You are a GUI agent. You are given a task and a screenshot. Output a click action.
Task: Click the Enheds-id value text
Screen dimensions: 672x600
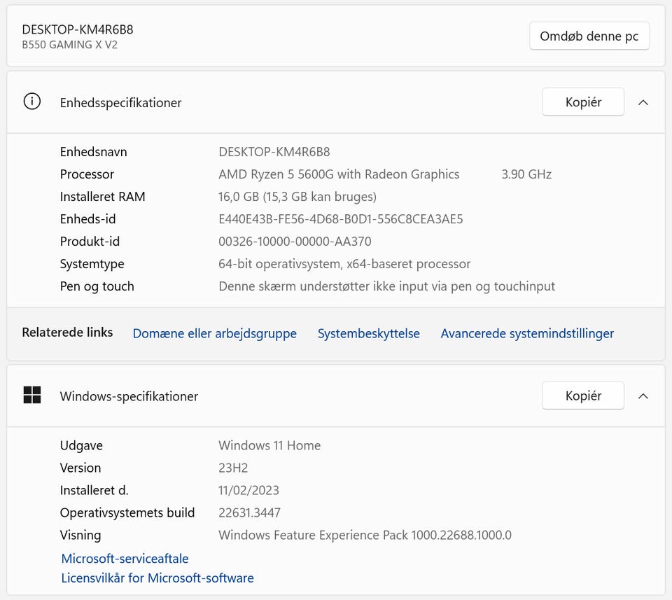(340, 219)
